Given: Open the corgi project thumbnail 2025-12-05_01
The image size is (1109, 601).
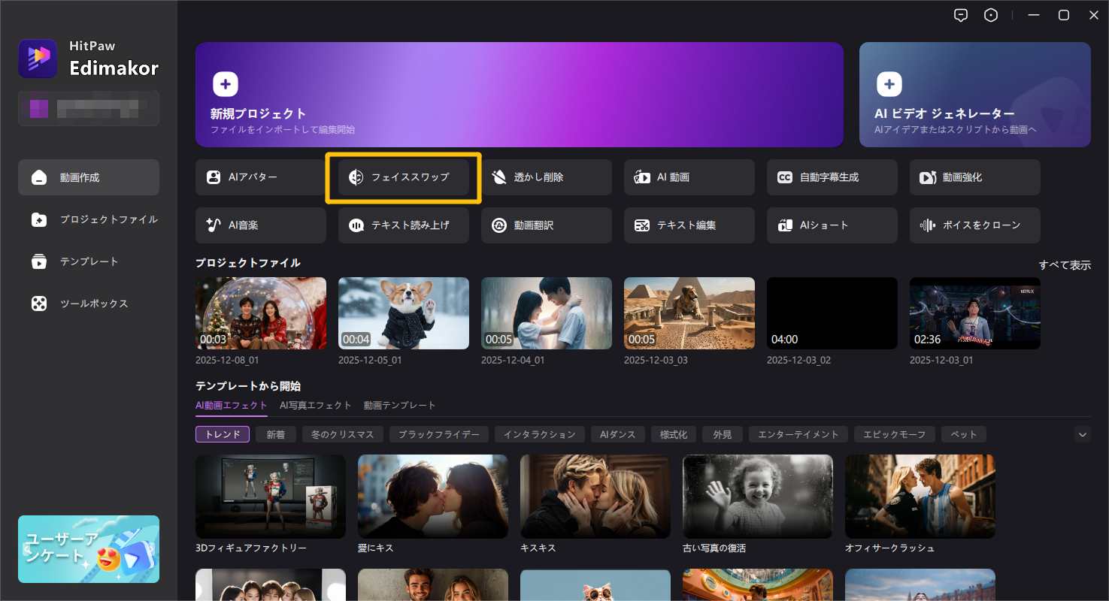Looking at the screenshot, I should pos(403,313).
